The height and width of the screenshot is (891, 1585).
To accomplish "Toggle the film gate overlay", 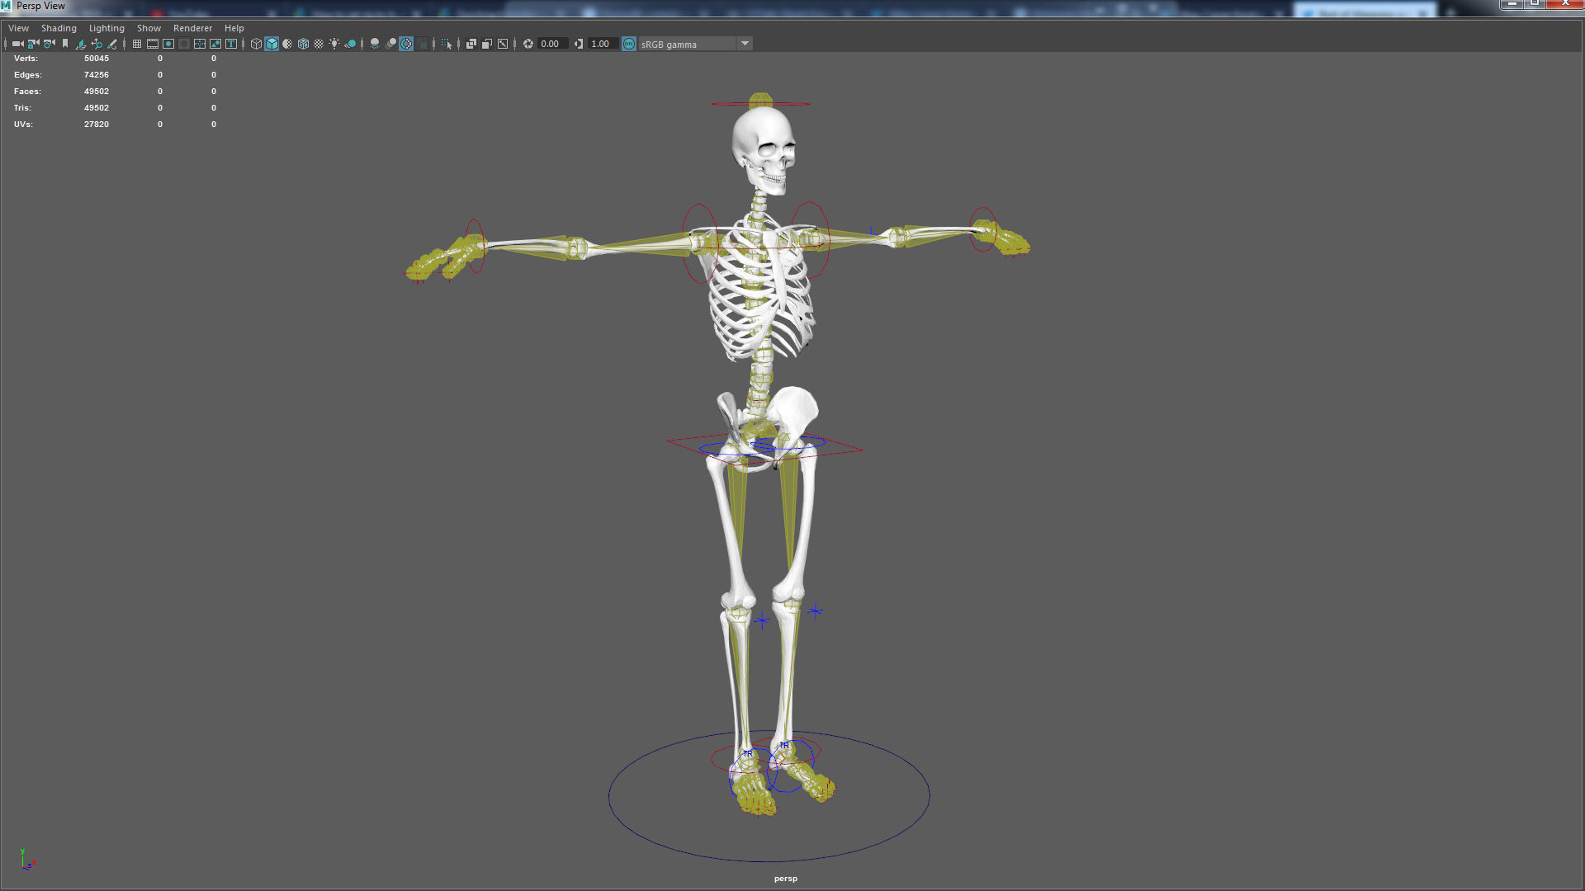I will click(x=153, y=44).
